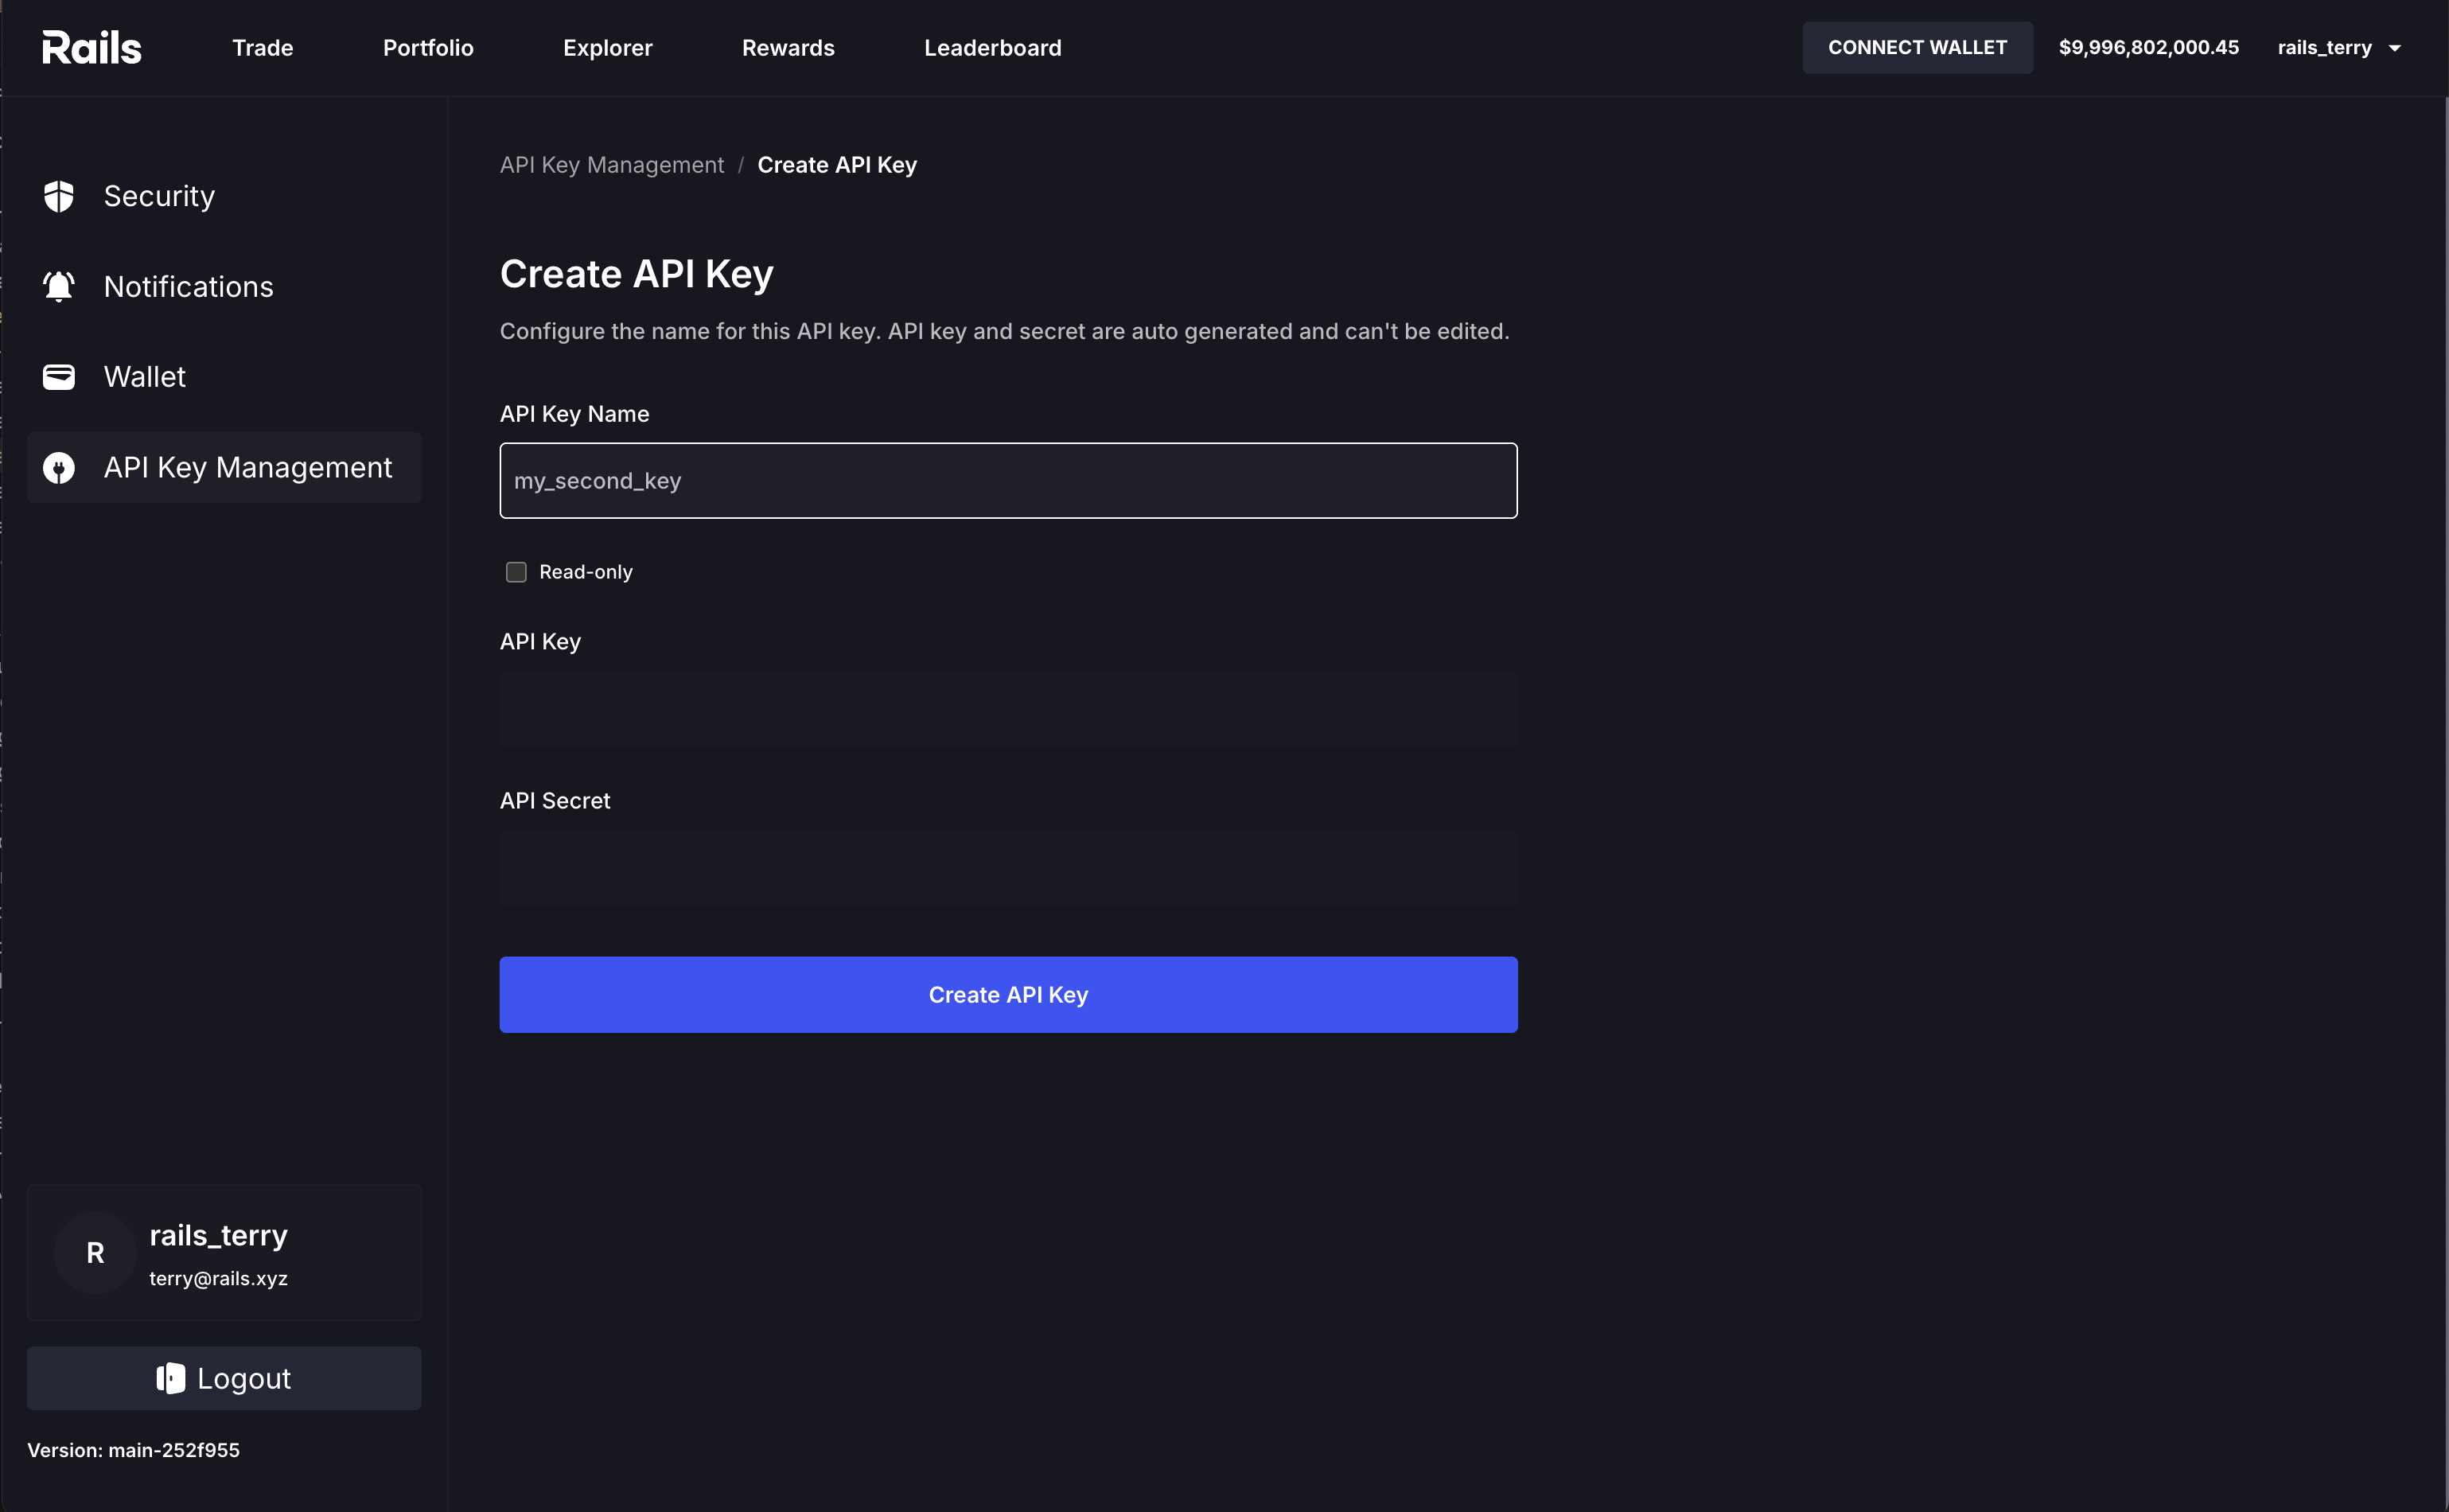Select the Wallet icon in sidebar

click(x=59, y=377)
